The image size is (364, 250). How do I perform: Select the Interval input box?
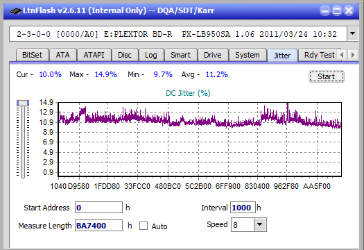pos(243,208)
